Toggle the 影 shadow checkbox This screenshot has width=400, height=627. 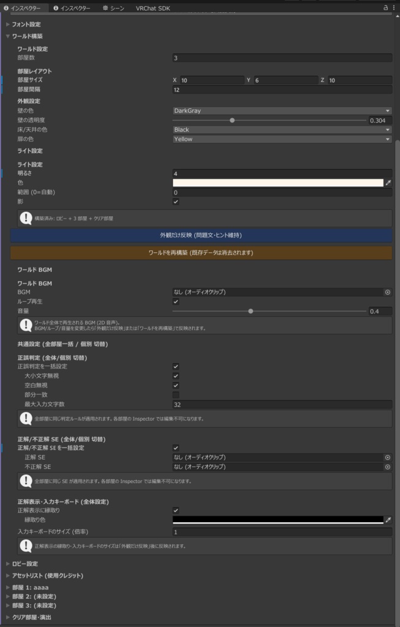point(176,202)
